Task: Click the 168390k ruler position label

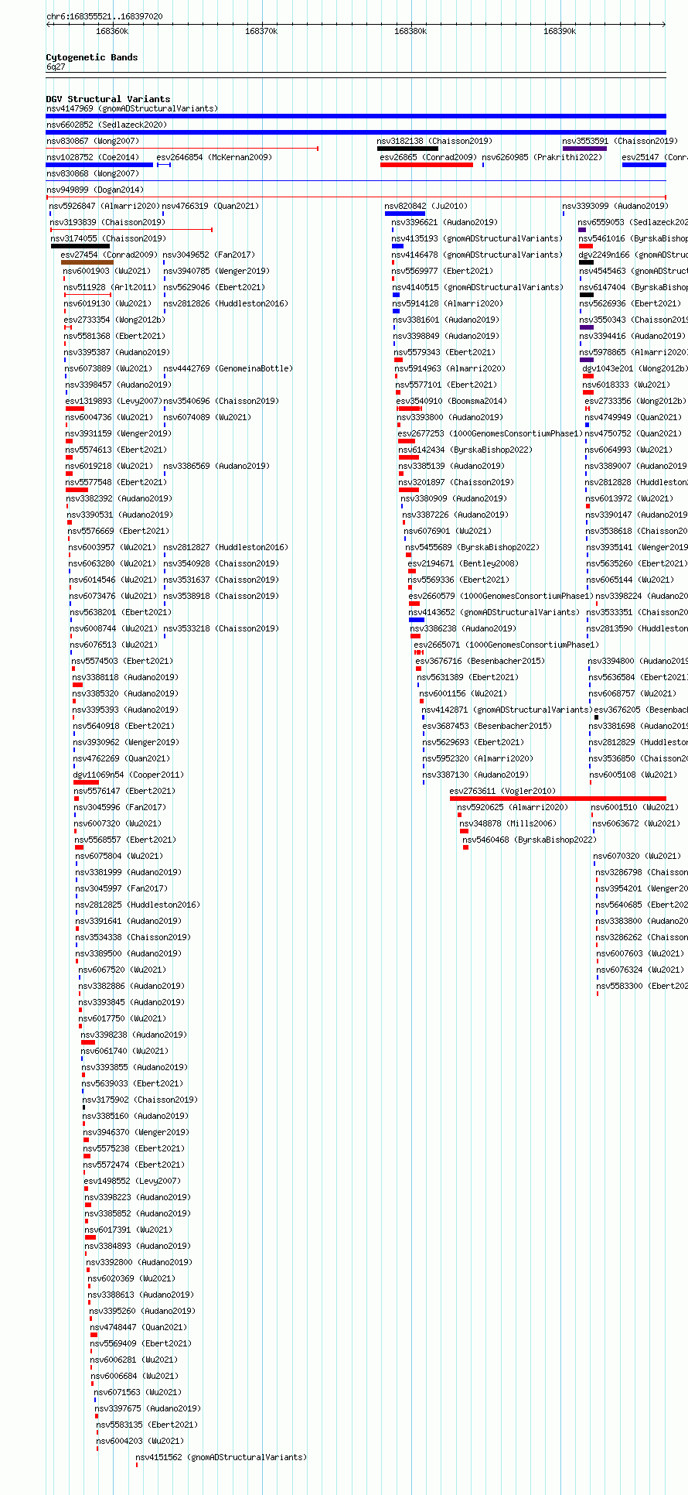Action: coord(560,31)
